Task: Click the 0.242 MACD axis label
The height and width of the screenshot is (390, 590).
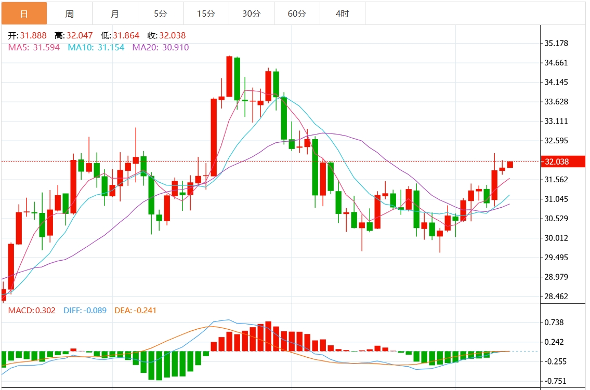Action: coord(554,342)
